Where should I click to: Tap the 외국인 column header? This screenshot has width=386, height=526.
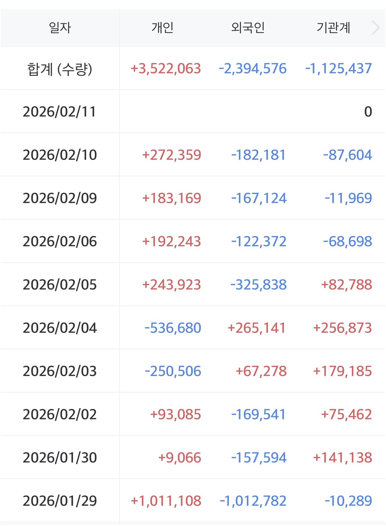248,28
